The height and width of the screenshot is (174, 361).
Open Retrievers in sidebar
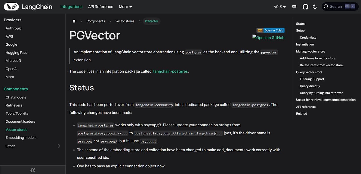tap(14, 105)
